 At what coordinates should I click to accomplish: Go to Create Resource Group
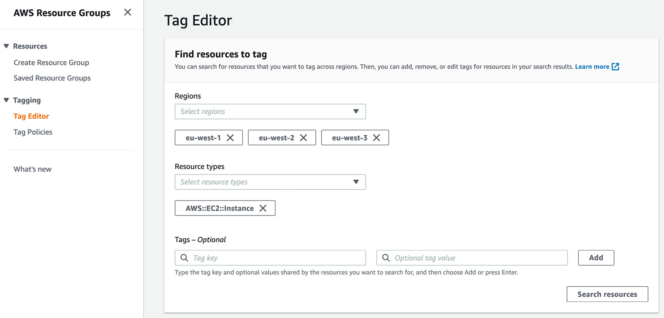tap(52, 63)
